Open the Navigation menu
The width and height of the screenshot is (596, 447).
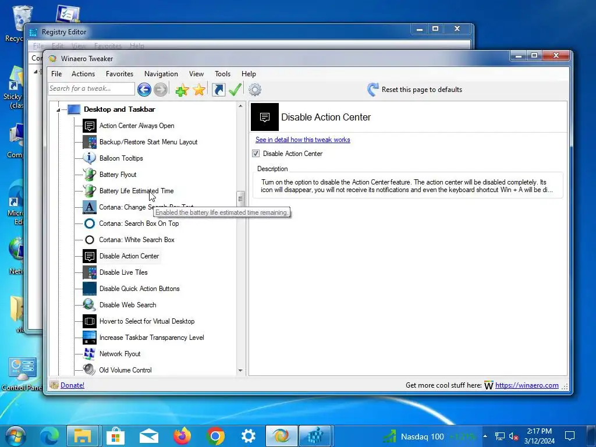pyautogui.click(x=161, y=74)
